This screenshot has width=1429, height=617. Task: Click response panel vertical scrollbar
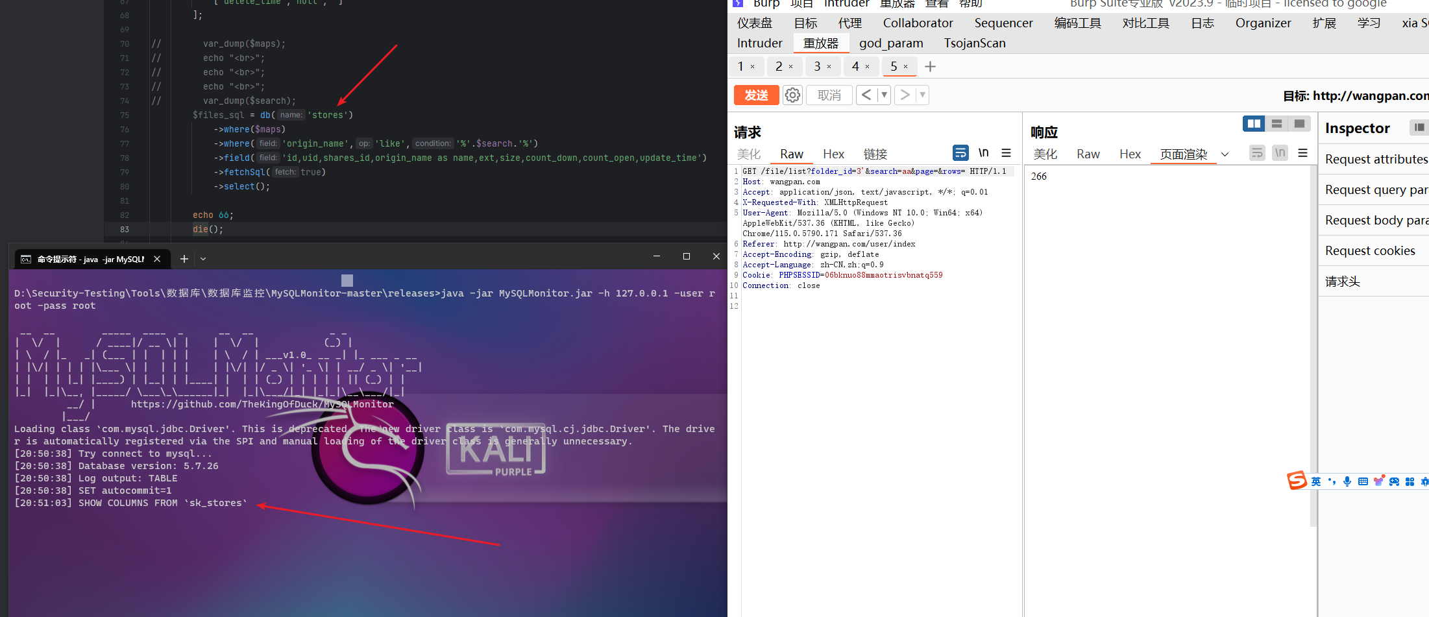click(1313, 346)
